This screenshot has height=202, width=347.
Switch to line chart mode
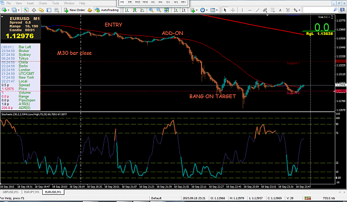pyautogui.click(x=142, y=10)
